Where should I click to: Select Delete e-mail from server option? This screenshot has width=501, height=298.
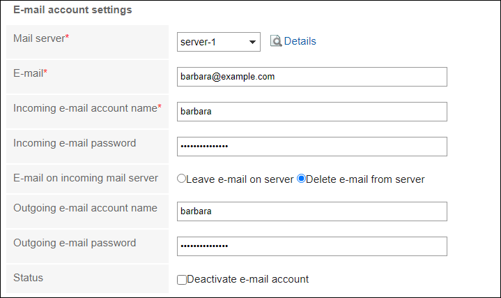301,179
